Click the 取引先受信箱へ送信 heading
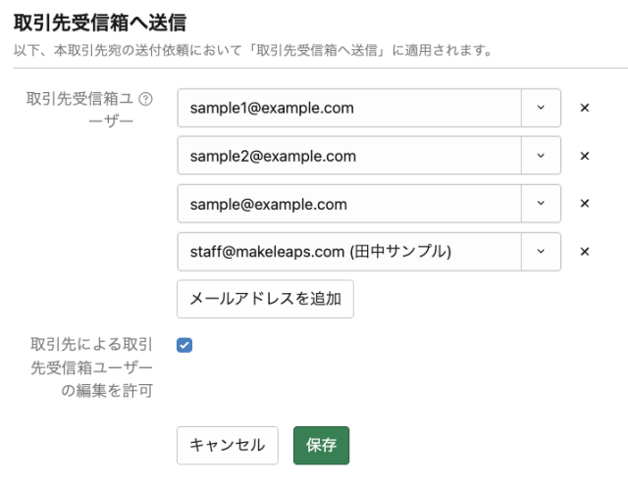The width and height of the screenshot is (628, 485). pos(100,20)
